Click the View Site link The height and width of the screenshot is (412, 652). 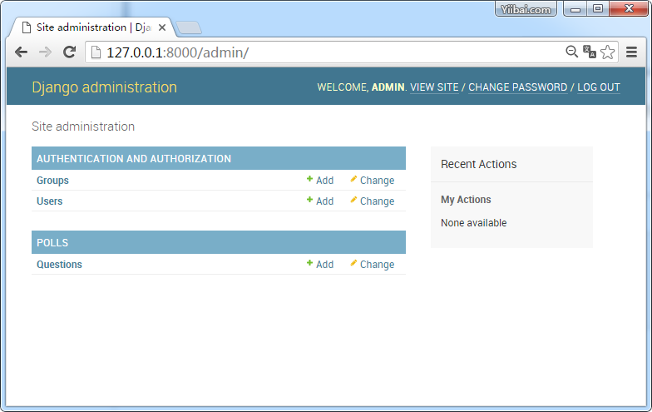pyautogui.click(x=434, y=87)
